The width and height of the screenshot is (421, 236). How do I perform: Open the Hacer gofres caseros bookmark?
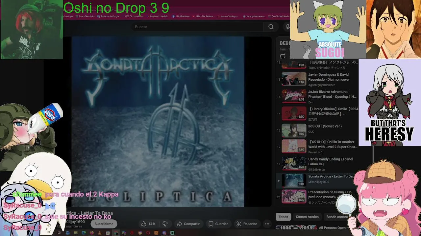(x=254, y=16)
